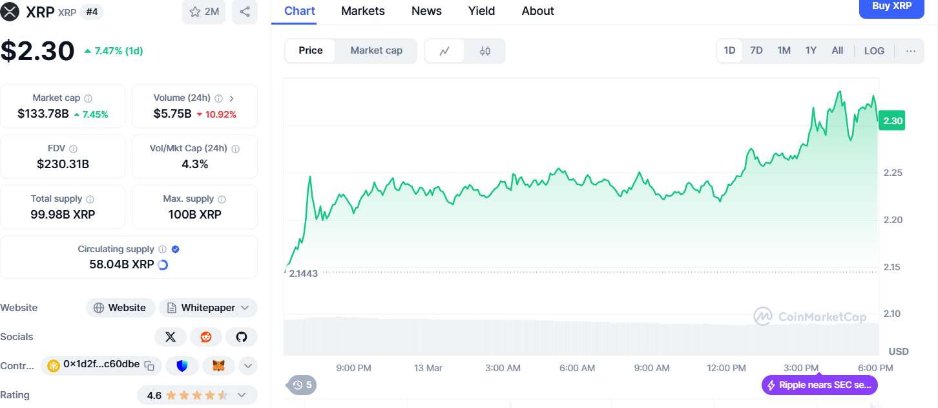Screen dimensions: 938x408
Task: Open the share button
Action: pos(245,12)
